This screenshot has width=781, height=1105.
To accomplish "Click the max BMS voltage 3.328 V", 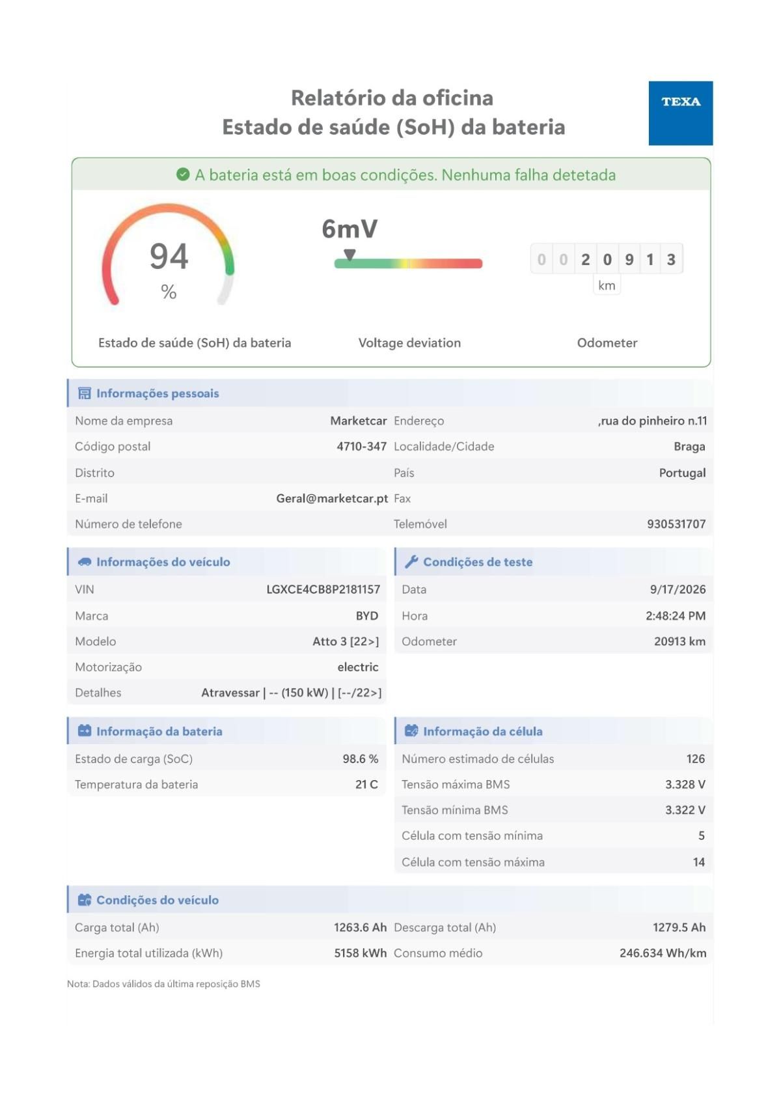I will click(x=685, y=785).
